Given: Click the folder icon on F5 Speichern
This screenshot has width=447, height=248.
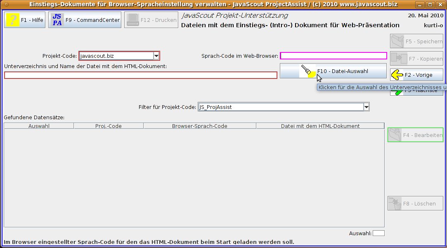Looking at the screenshot, I should [x=397, y=41].
